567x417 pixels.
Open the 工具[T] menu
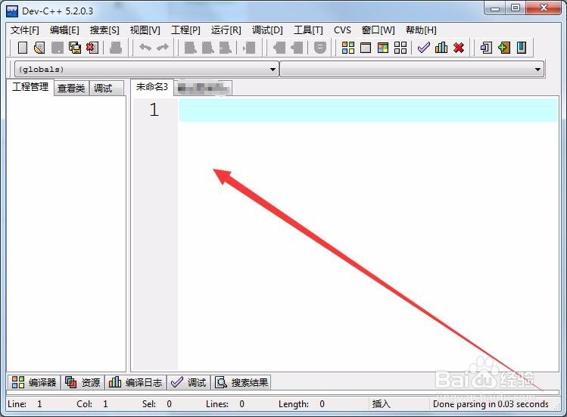point(308,30)
